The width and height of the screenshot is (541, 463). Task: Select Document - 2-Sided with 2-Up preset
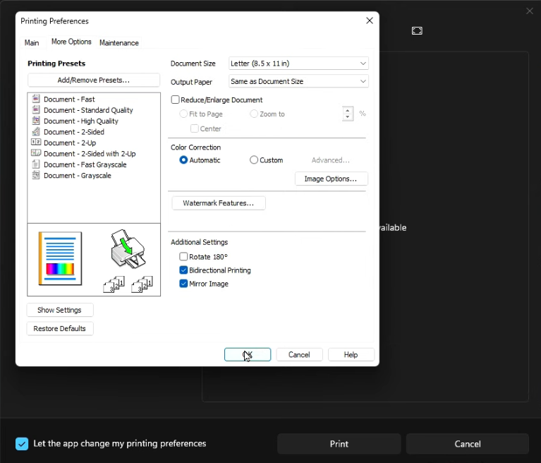[90, 154]
